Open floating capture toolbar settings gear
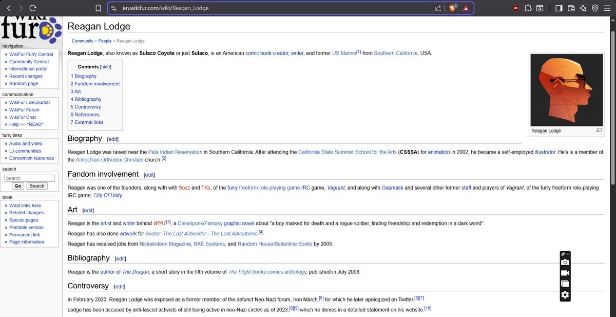The image size is (616, 317). pos(565,295)
